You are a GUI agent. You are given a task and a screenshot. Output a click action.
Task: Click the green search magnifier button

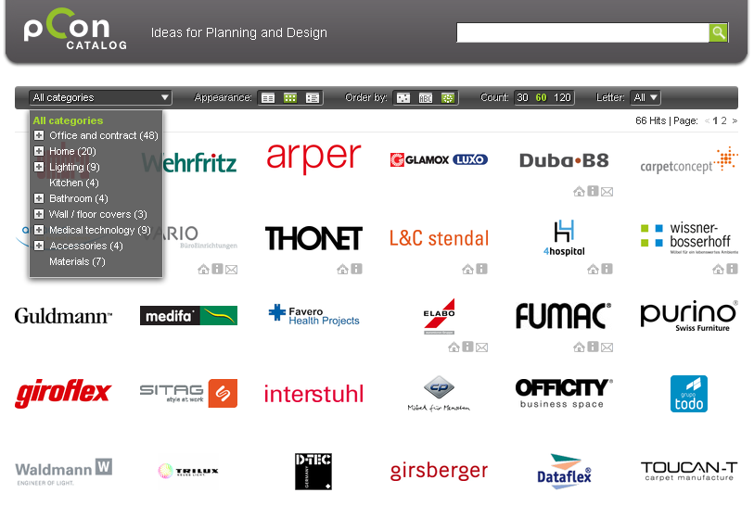click(x=718, y=32)
